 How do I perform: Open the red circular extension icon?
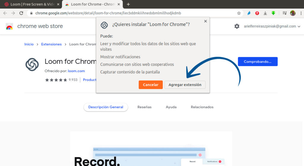click(x=257, y=13)
